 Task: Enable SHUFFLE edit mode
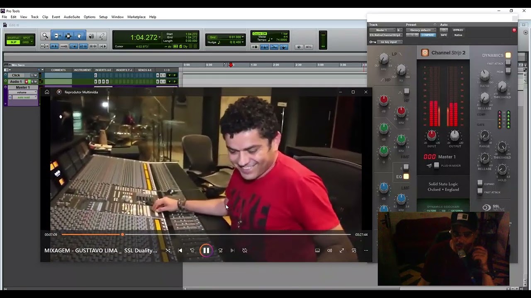[13, 38]
